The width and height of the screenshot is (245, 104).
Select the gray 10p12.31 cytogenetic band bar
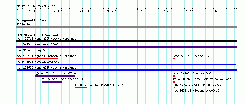(127, 27)
